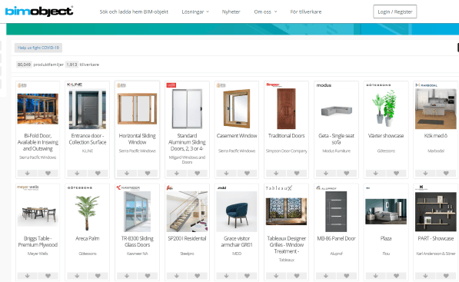Download the Växter showcase object
The image size is (459, 282).
point(375,173)
